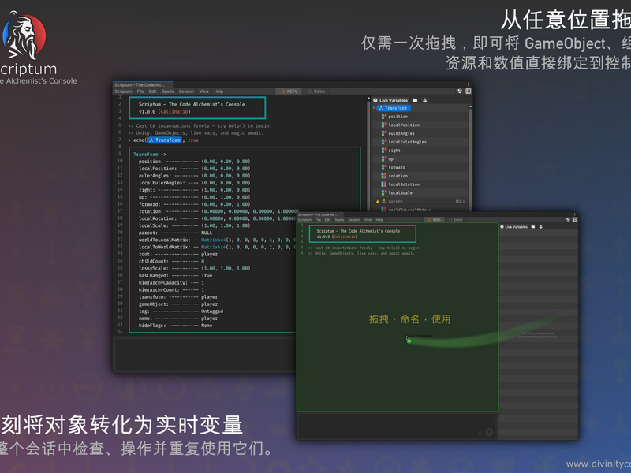Select the localPosition property row
631x473 pixels.
click(420, 125)
